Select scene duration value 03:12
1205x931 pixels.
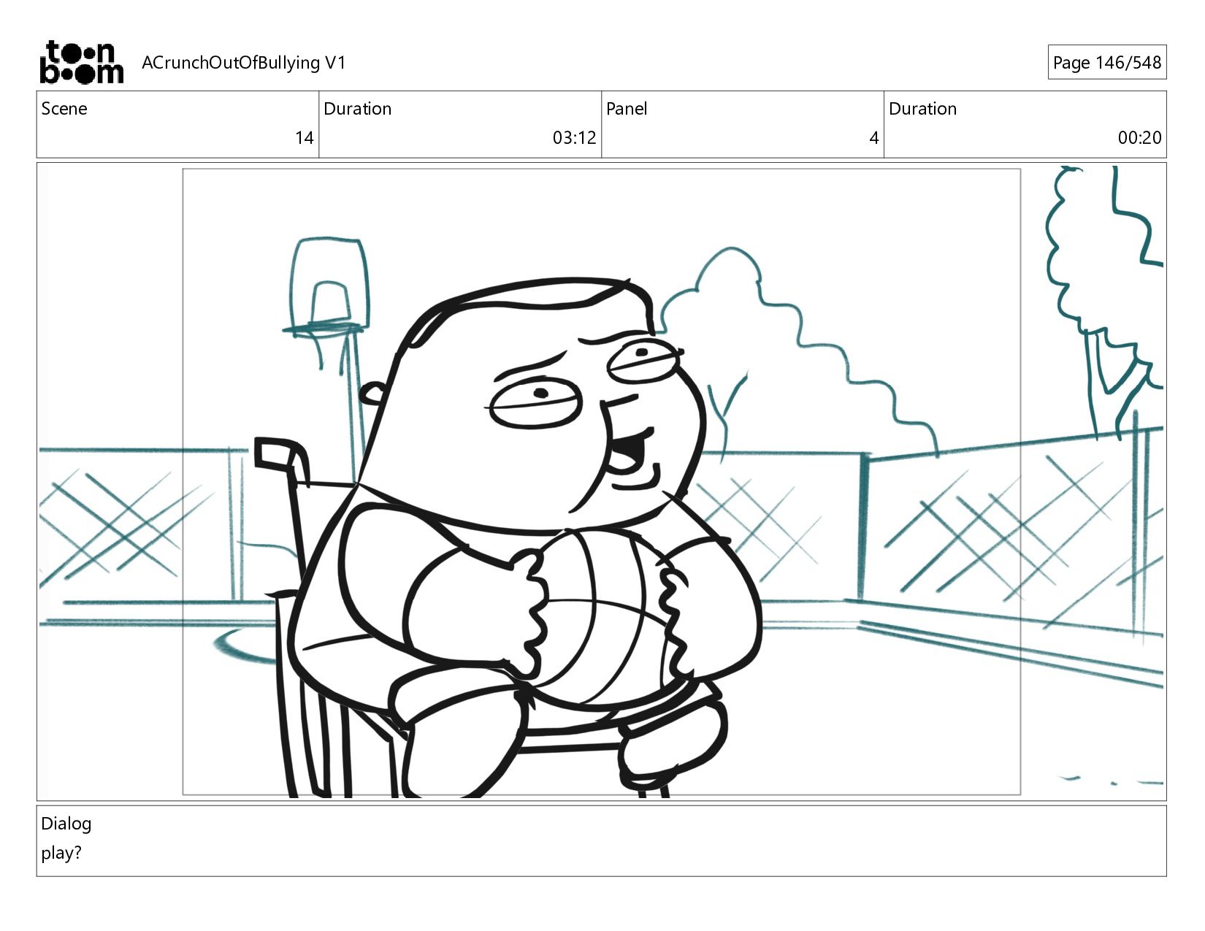click(x=574, y=138)
